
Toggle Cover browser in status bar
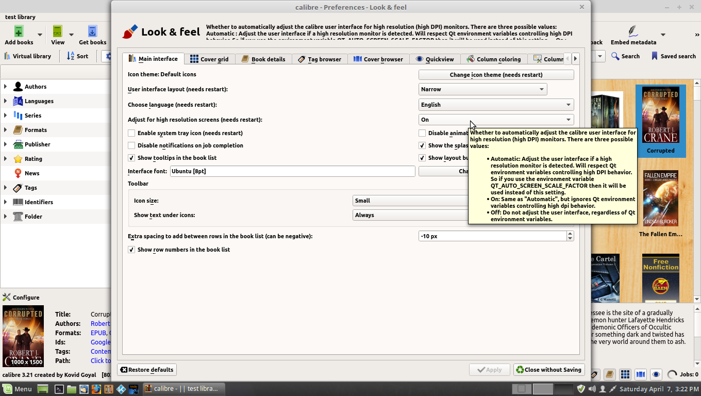tap(641, 374)
